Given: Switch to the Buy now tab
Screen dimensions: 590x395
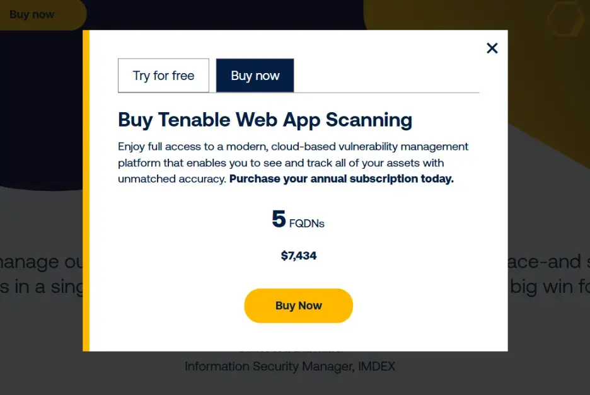Looking at the screenshot, I should tap(255, 75).
